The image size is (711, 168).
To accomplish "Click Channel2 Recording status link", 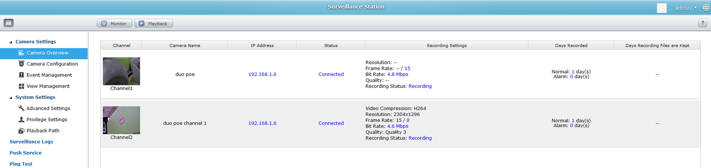I will coord(420,138).
